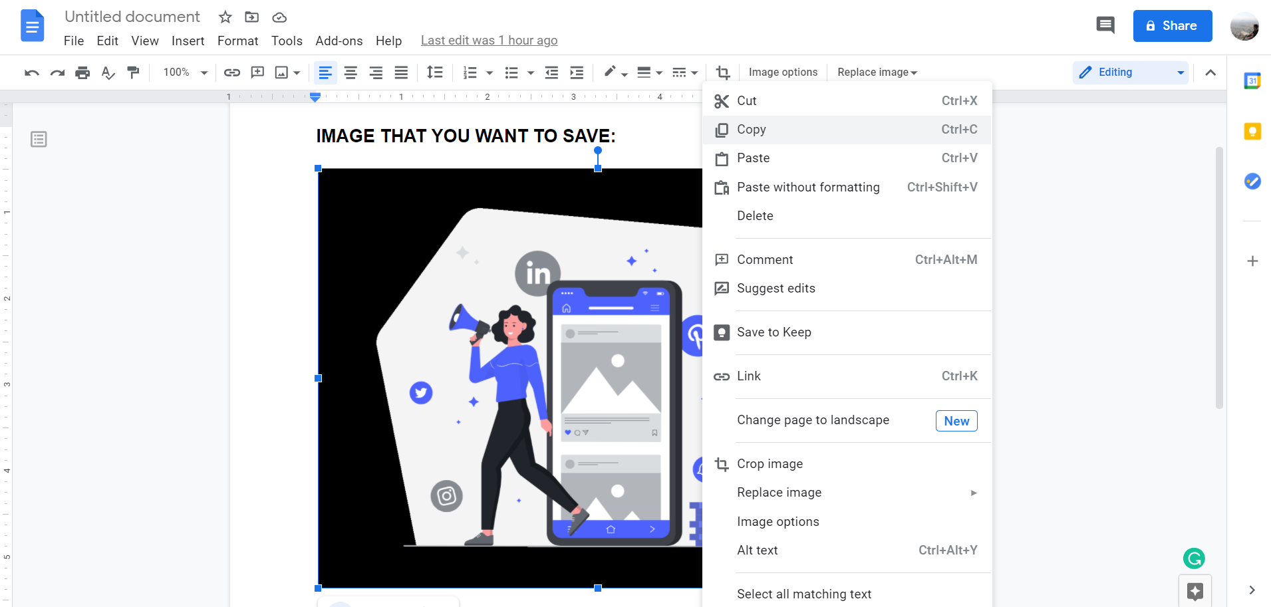Choose Delete from context menu
Image resolution: width=1271 pixels, height=607 pixels.
pyautogui.click(x=847, y=216)
